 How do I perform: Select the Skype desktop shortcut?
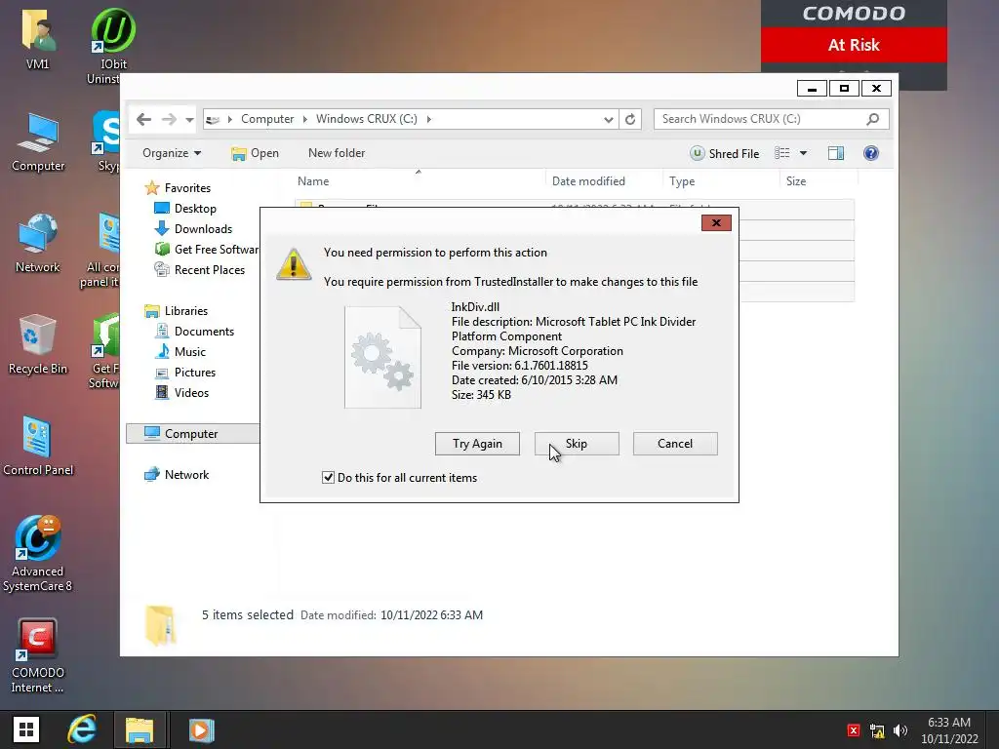click(x=106, y=141)
